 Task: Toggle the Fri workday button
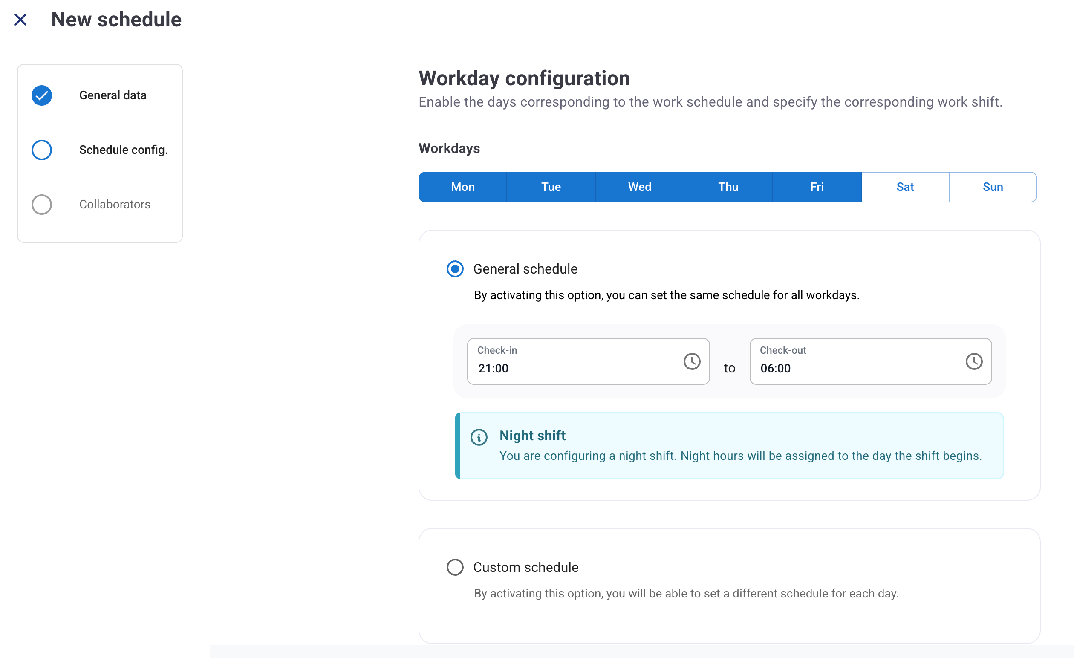tap(817, 187)
